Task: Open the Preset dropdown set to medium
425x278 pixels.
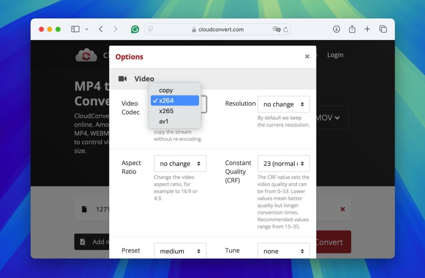Action: pyautogui.click(x=180, y=251)
